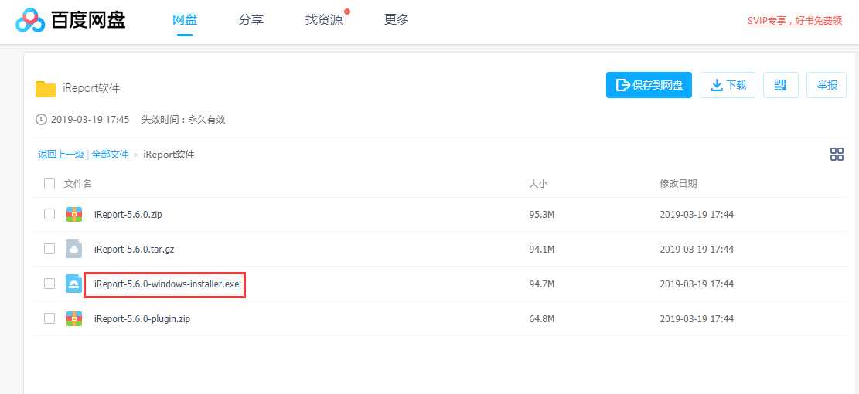Image resolution: width=859 pixels, height=394 pixels.
Task: Open file iReport-5.6.0.tar.gz
Action: pos(135,249)
